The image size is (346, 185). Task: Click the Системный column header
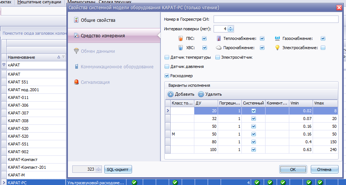[253, 103]
